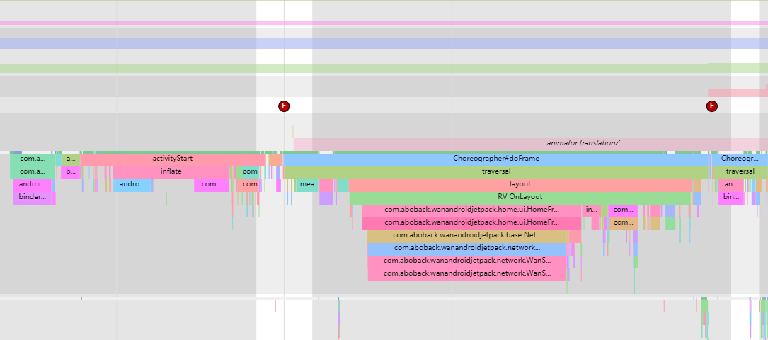Select the inflate slice
768x340 pixels.
170,172
